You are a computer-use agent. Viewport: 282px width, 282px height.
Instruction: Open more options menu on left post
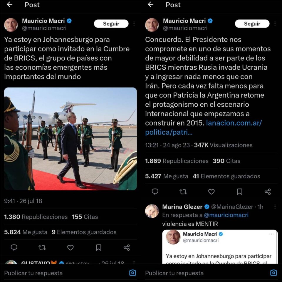[134, 23]
